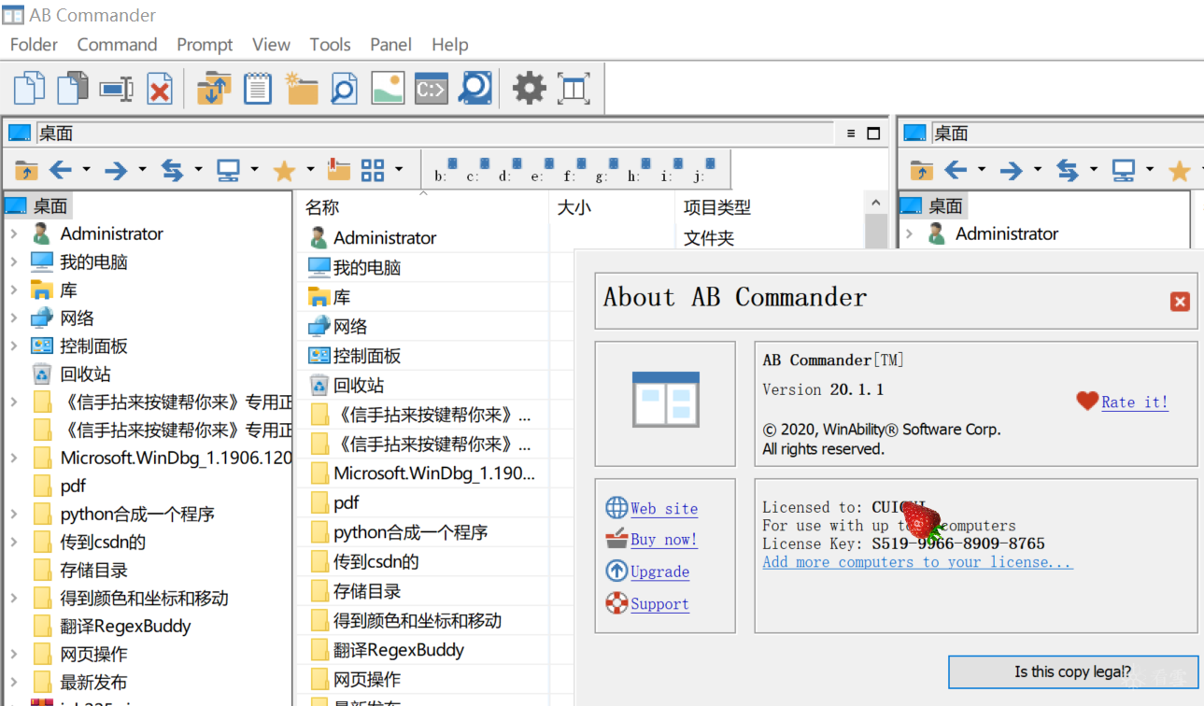Screen dimensions: 1204x706
Task: Click the folder tree bookmark icon in left panel
Action: pos(339,170)
